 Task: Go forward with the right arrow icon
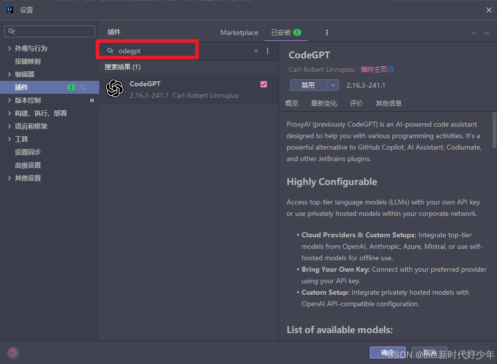pyautogui.click(x=487, y=32)
